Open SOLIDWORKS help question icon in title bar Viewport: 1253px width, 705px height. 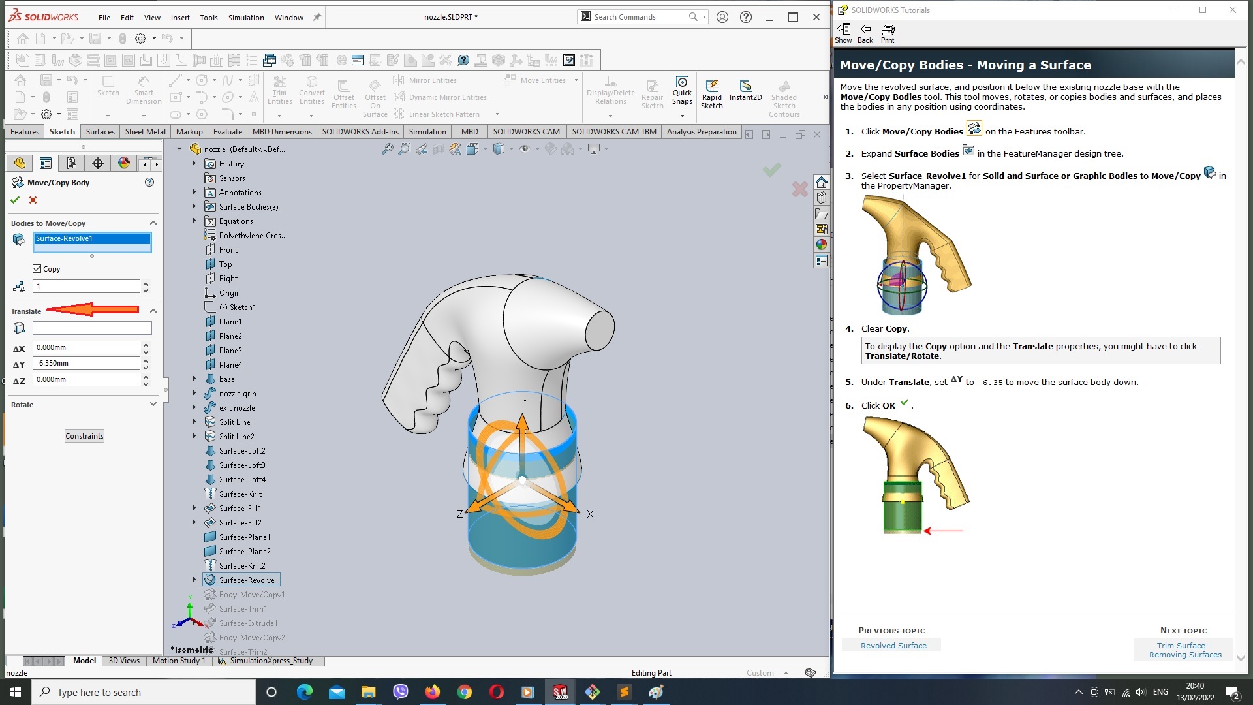[x=746, y=17]
